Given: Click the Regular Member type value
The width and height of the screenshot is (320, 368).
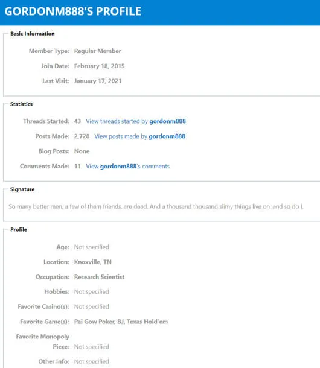Looking at the screenshot, I should (x=97, y=51).
